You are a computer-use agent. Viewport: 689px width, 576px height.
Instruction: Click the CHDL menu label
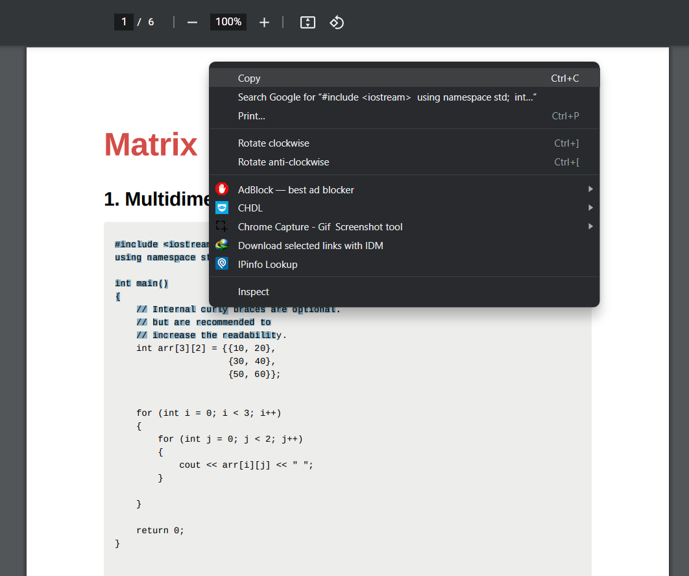pyautogui.click(x=250, y=208)
